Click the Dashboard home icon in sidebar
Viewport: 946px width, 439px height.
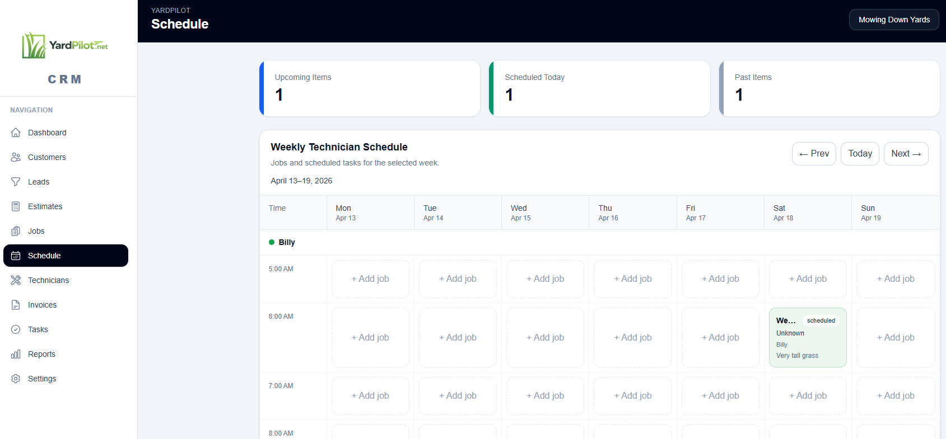16,133
